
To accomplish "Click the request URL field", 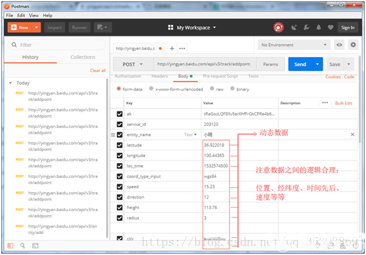I will (205, 64).
